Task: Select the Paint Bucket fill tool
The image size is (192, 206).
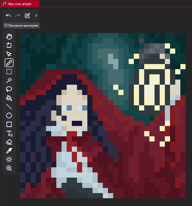Action: [x=9, y=98]
